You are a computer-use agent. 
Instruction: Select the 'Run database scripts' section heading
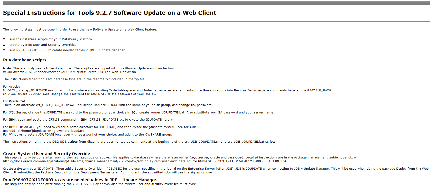tap(25, 60)
